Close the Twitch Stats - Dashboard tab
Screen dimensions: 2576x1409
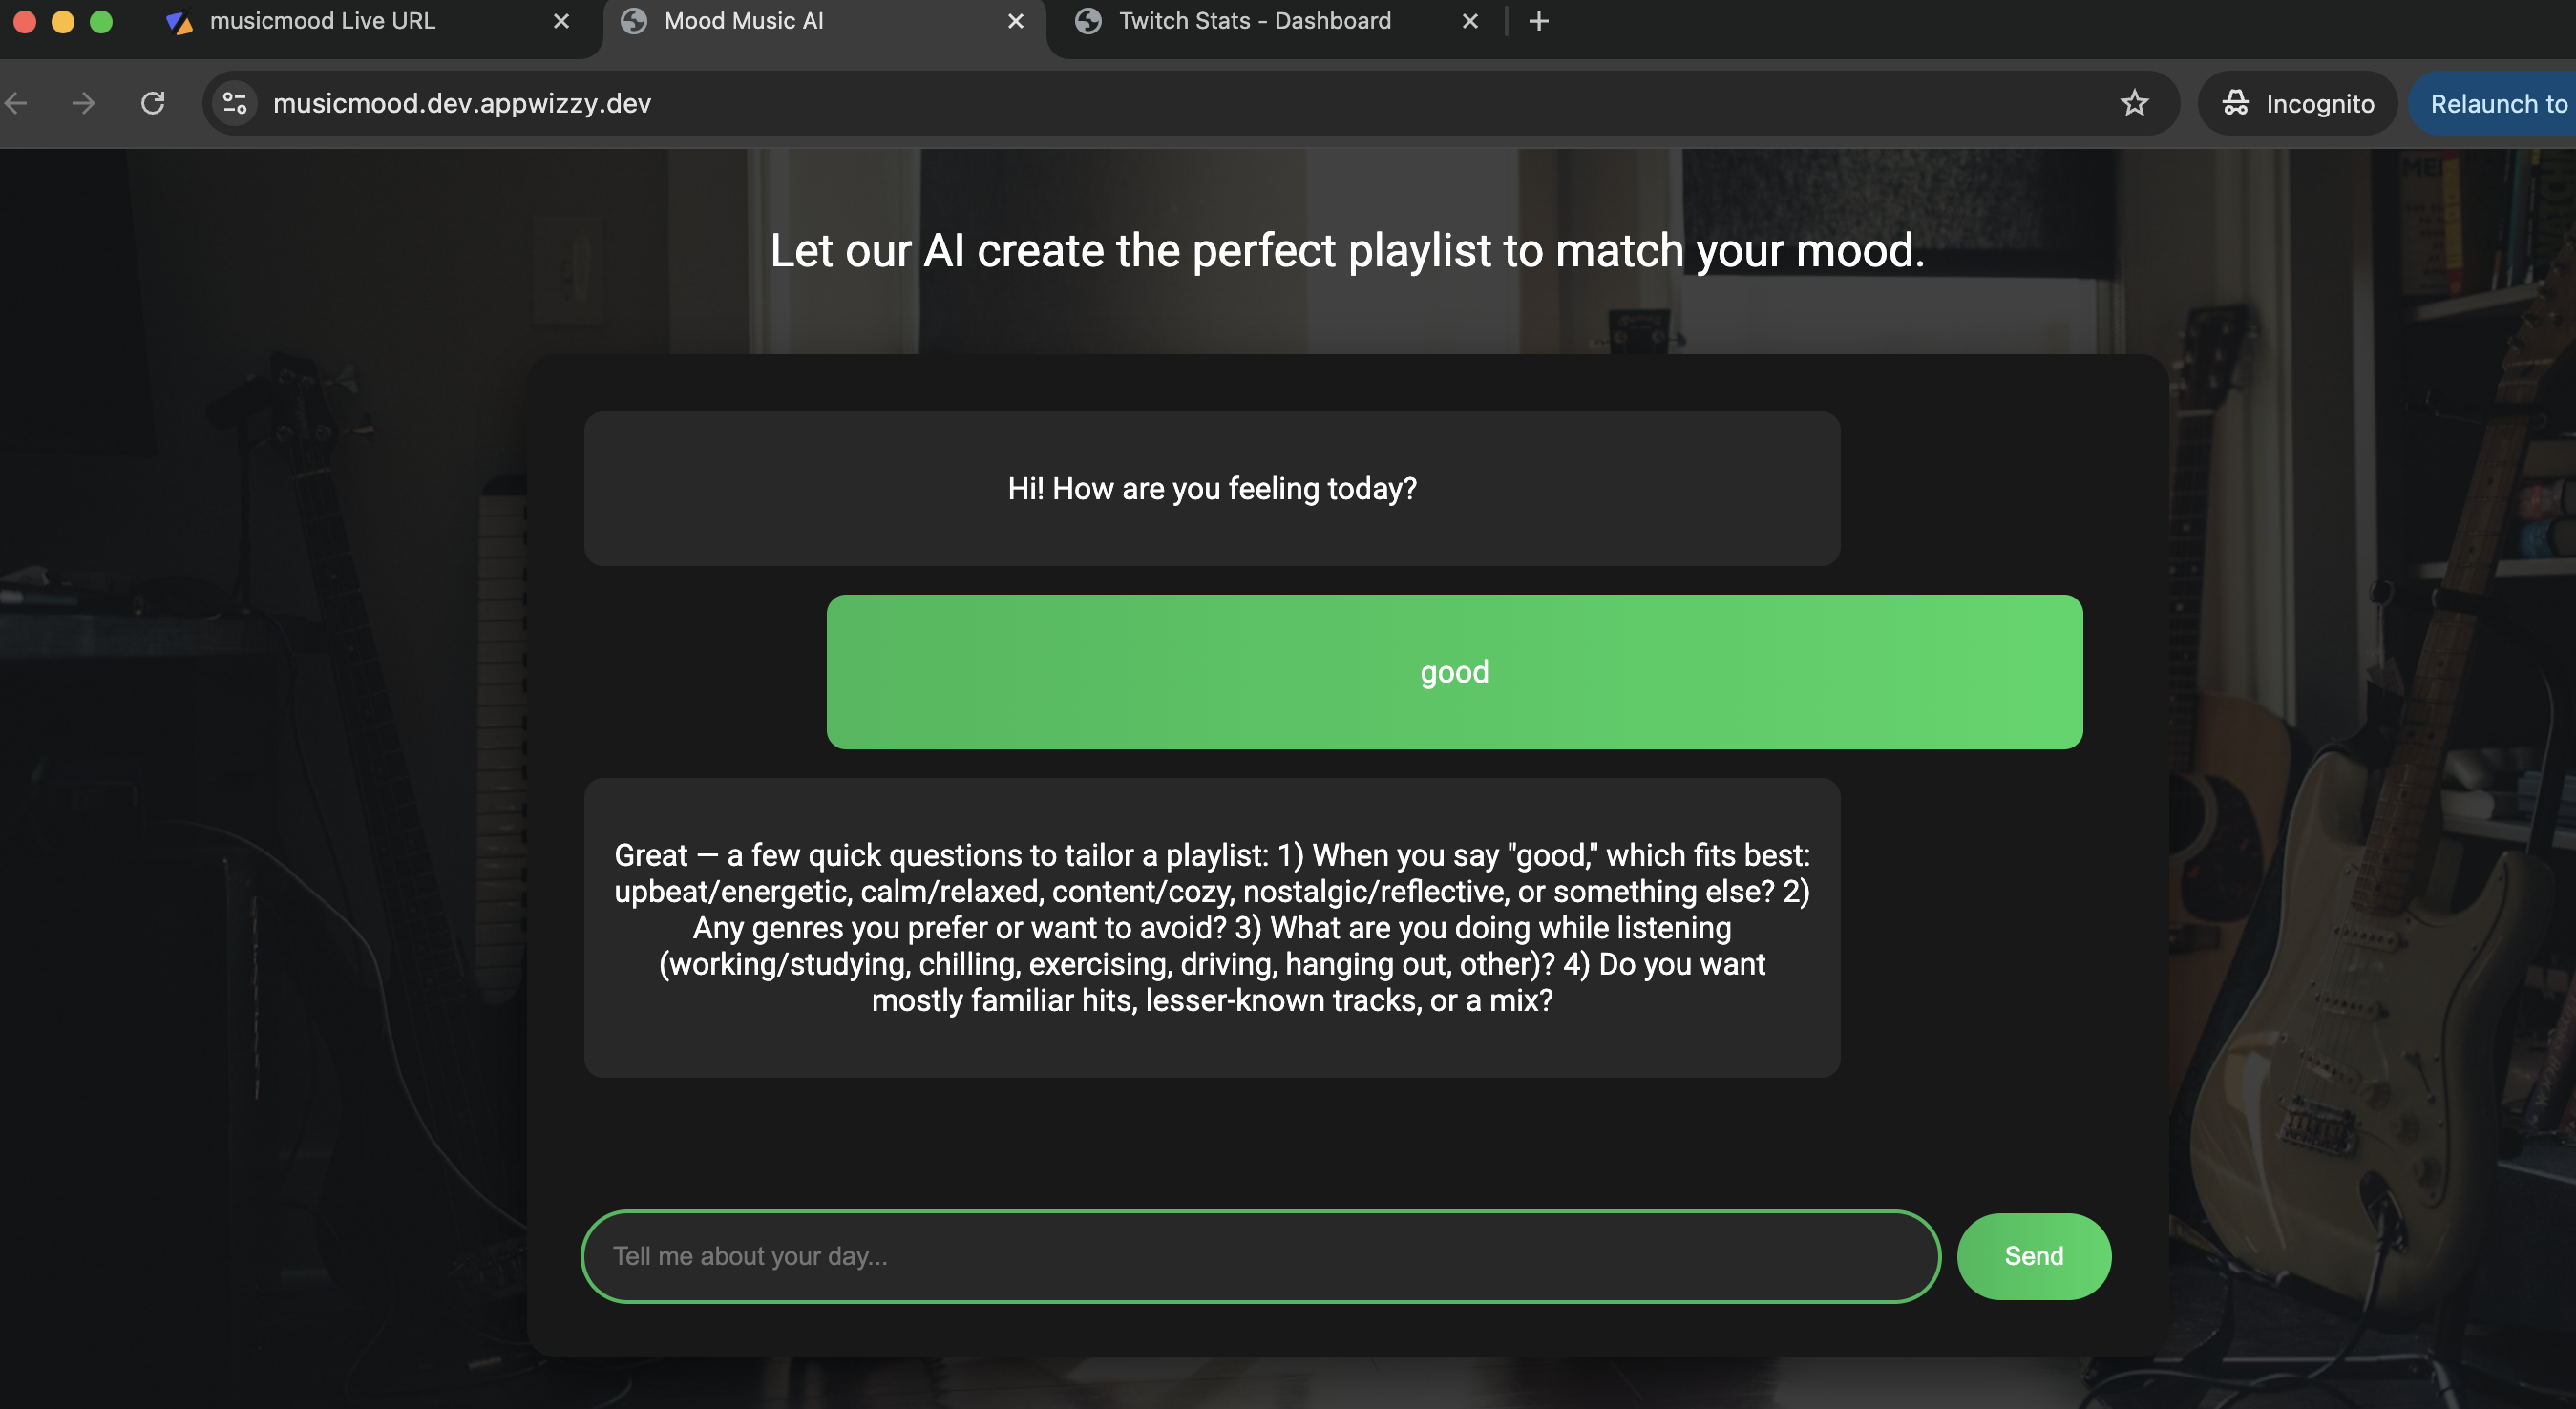(1469, 21)
